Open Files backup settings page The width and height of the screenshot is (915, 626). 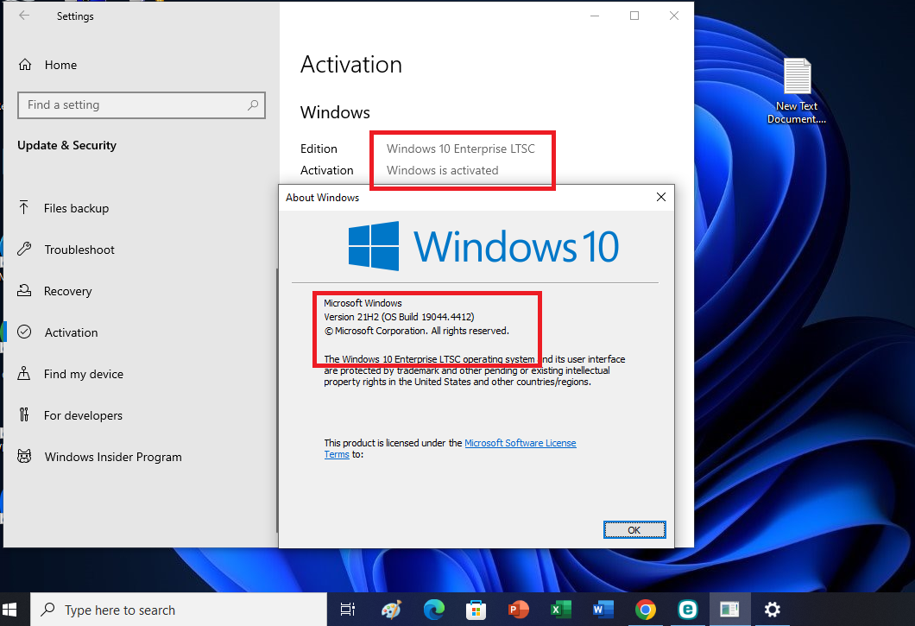pyautogui.click(x=76, y=208)
